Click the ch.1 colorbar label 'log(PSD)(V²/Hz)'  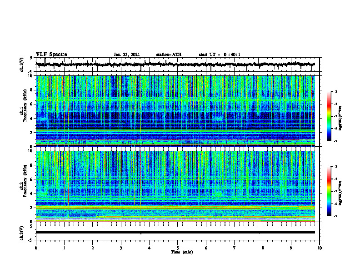(340, 119)
